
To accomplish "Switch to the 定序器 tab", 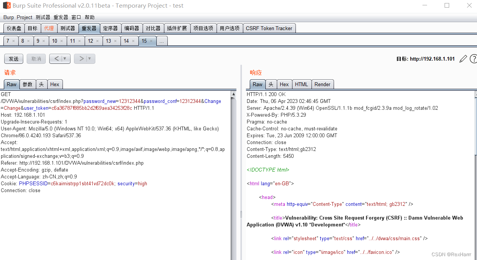I will (x=111, y=28).
